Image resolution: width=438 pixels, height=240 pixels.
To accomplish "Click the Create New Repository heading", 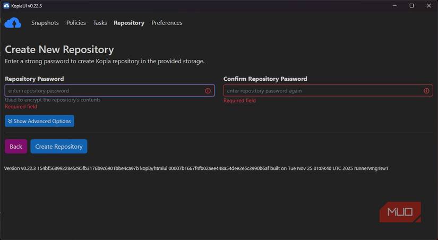I will [x=59, y=49].
